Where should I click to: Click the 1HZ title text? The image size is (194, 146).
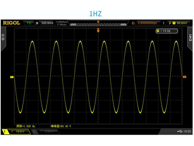95,14
